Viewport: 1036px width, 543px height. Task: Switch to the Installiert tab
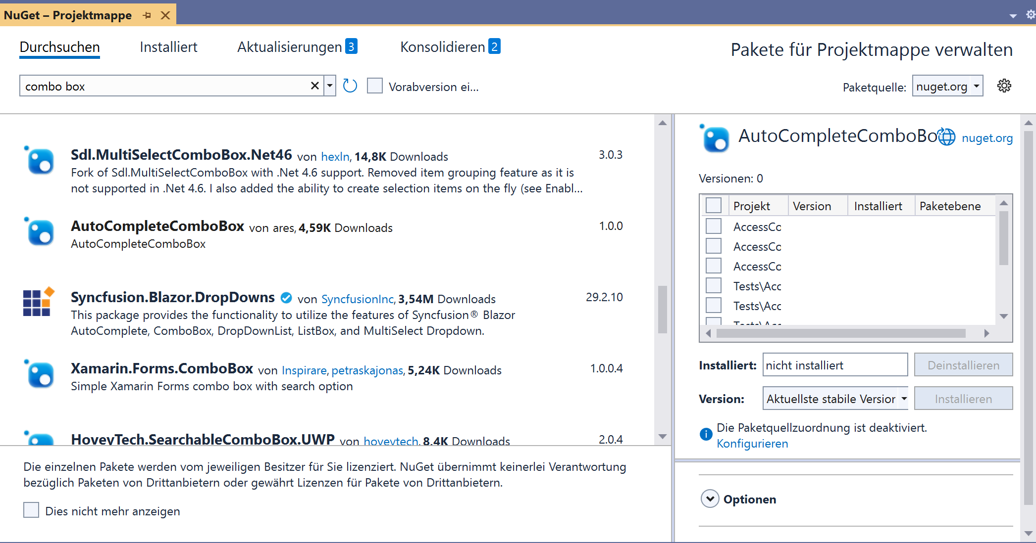168,47
